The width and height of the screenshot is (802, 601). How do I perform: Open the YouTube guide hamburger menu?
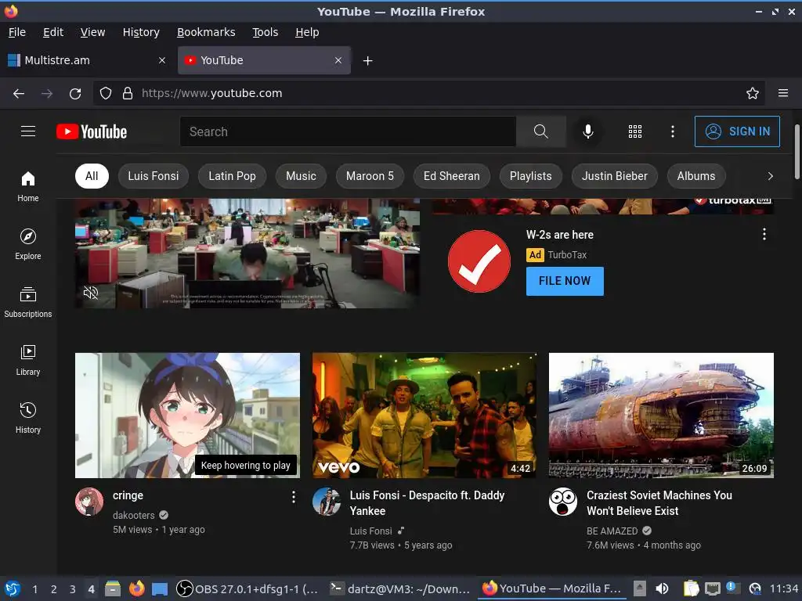pyautogui.click(x=28, y=131)
